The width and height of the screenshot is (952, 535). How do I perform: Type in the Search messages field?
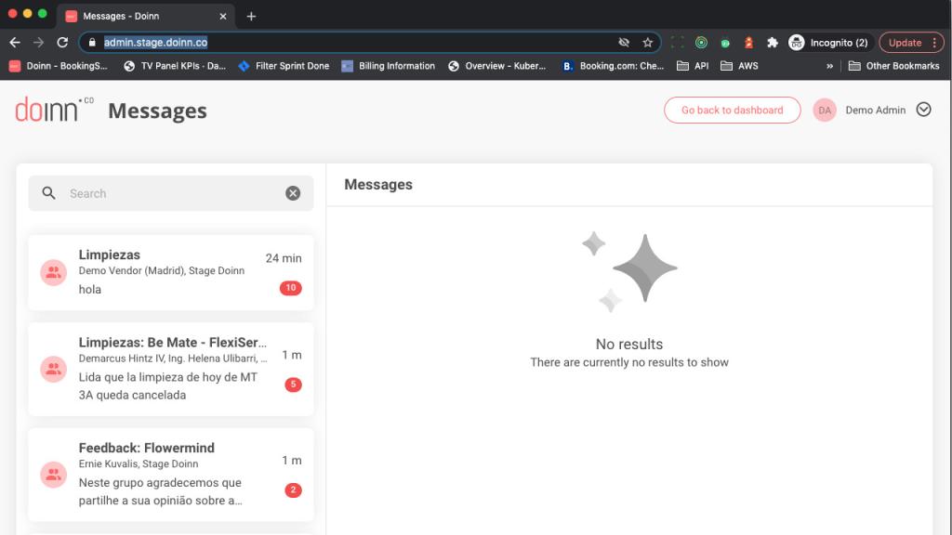pyautogui.click(x=172, y=193)
